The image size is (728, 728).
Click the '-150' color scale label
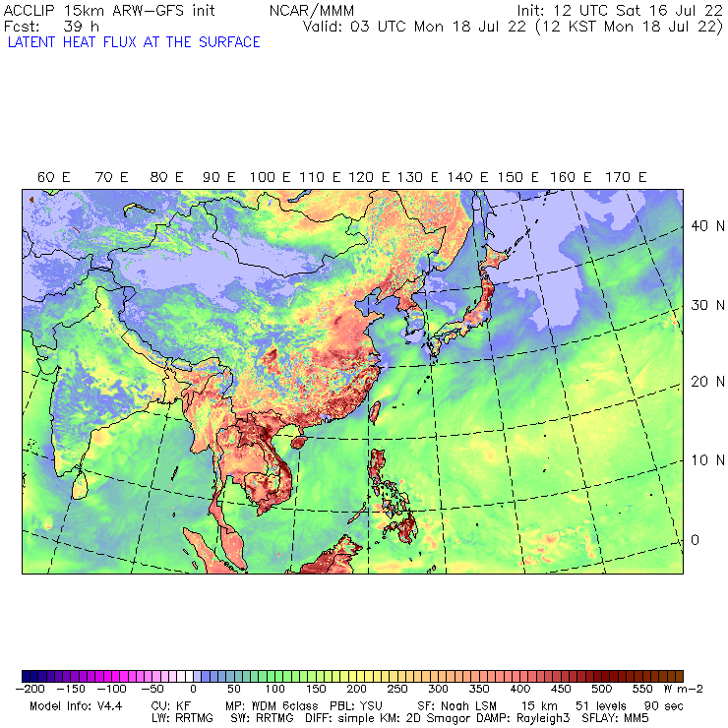71,689
